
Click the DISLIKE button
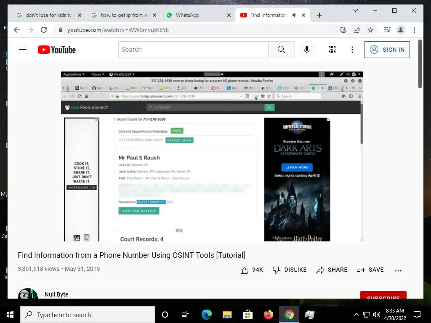pos(290,270)
